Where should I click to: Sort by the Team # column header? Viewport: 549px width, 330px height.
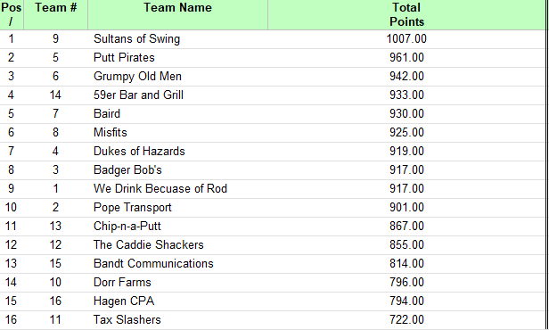click(x=55, y=14)
